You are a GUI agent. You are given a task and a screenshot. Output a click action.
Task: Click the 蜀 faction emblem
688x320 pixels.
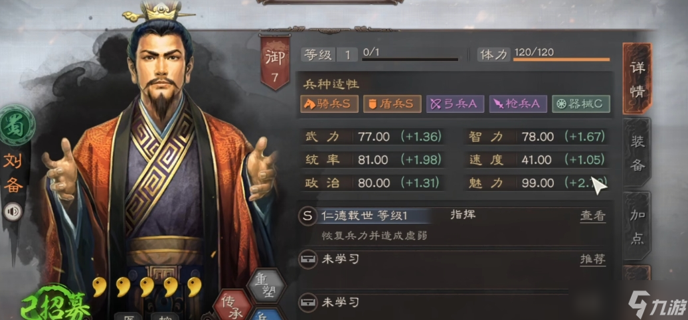click(16, 125)
